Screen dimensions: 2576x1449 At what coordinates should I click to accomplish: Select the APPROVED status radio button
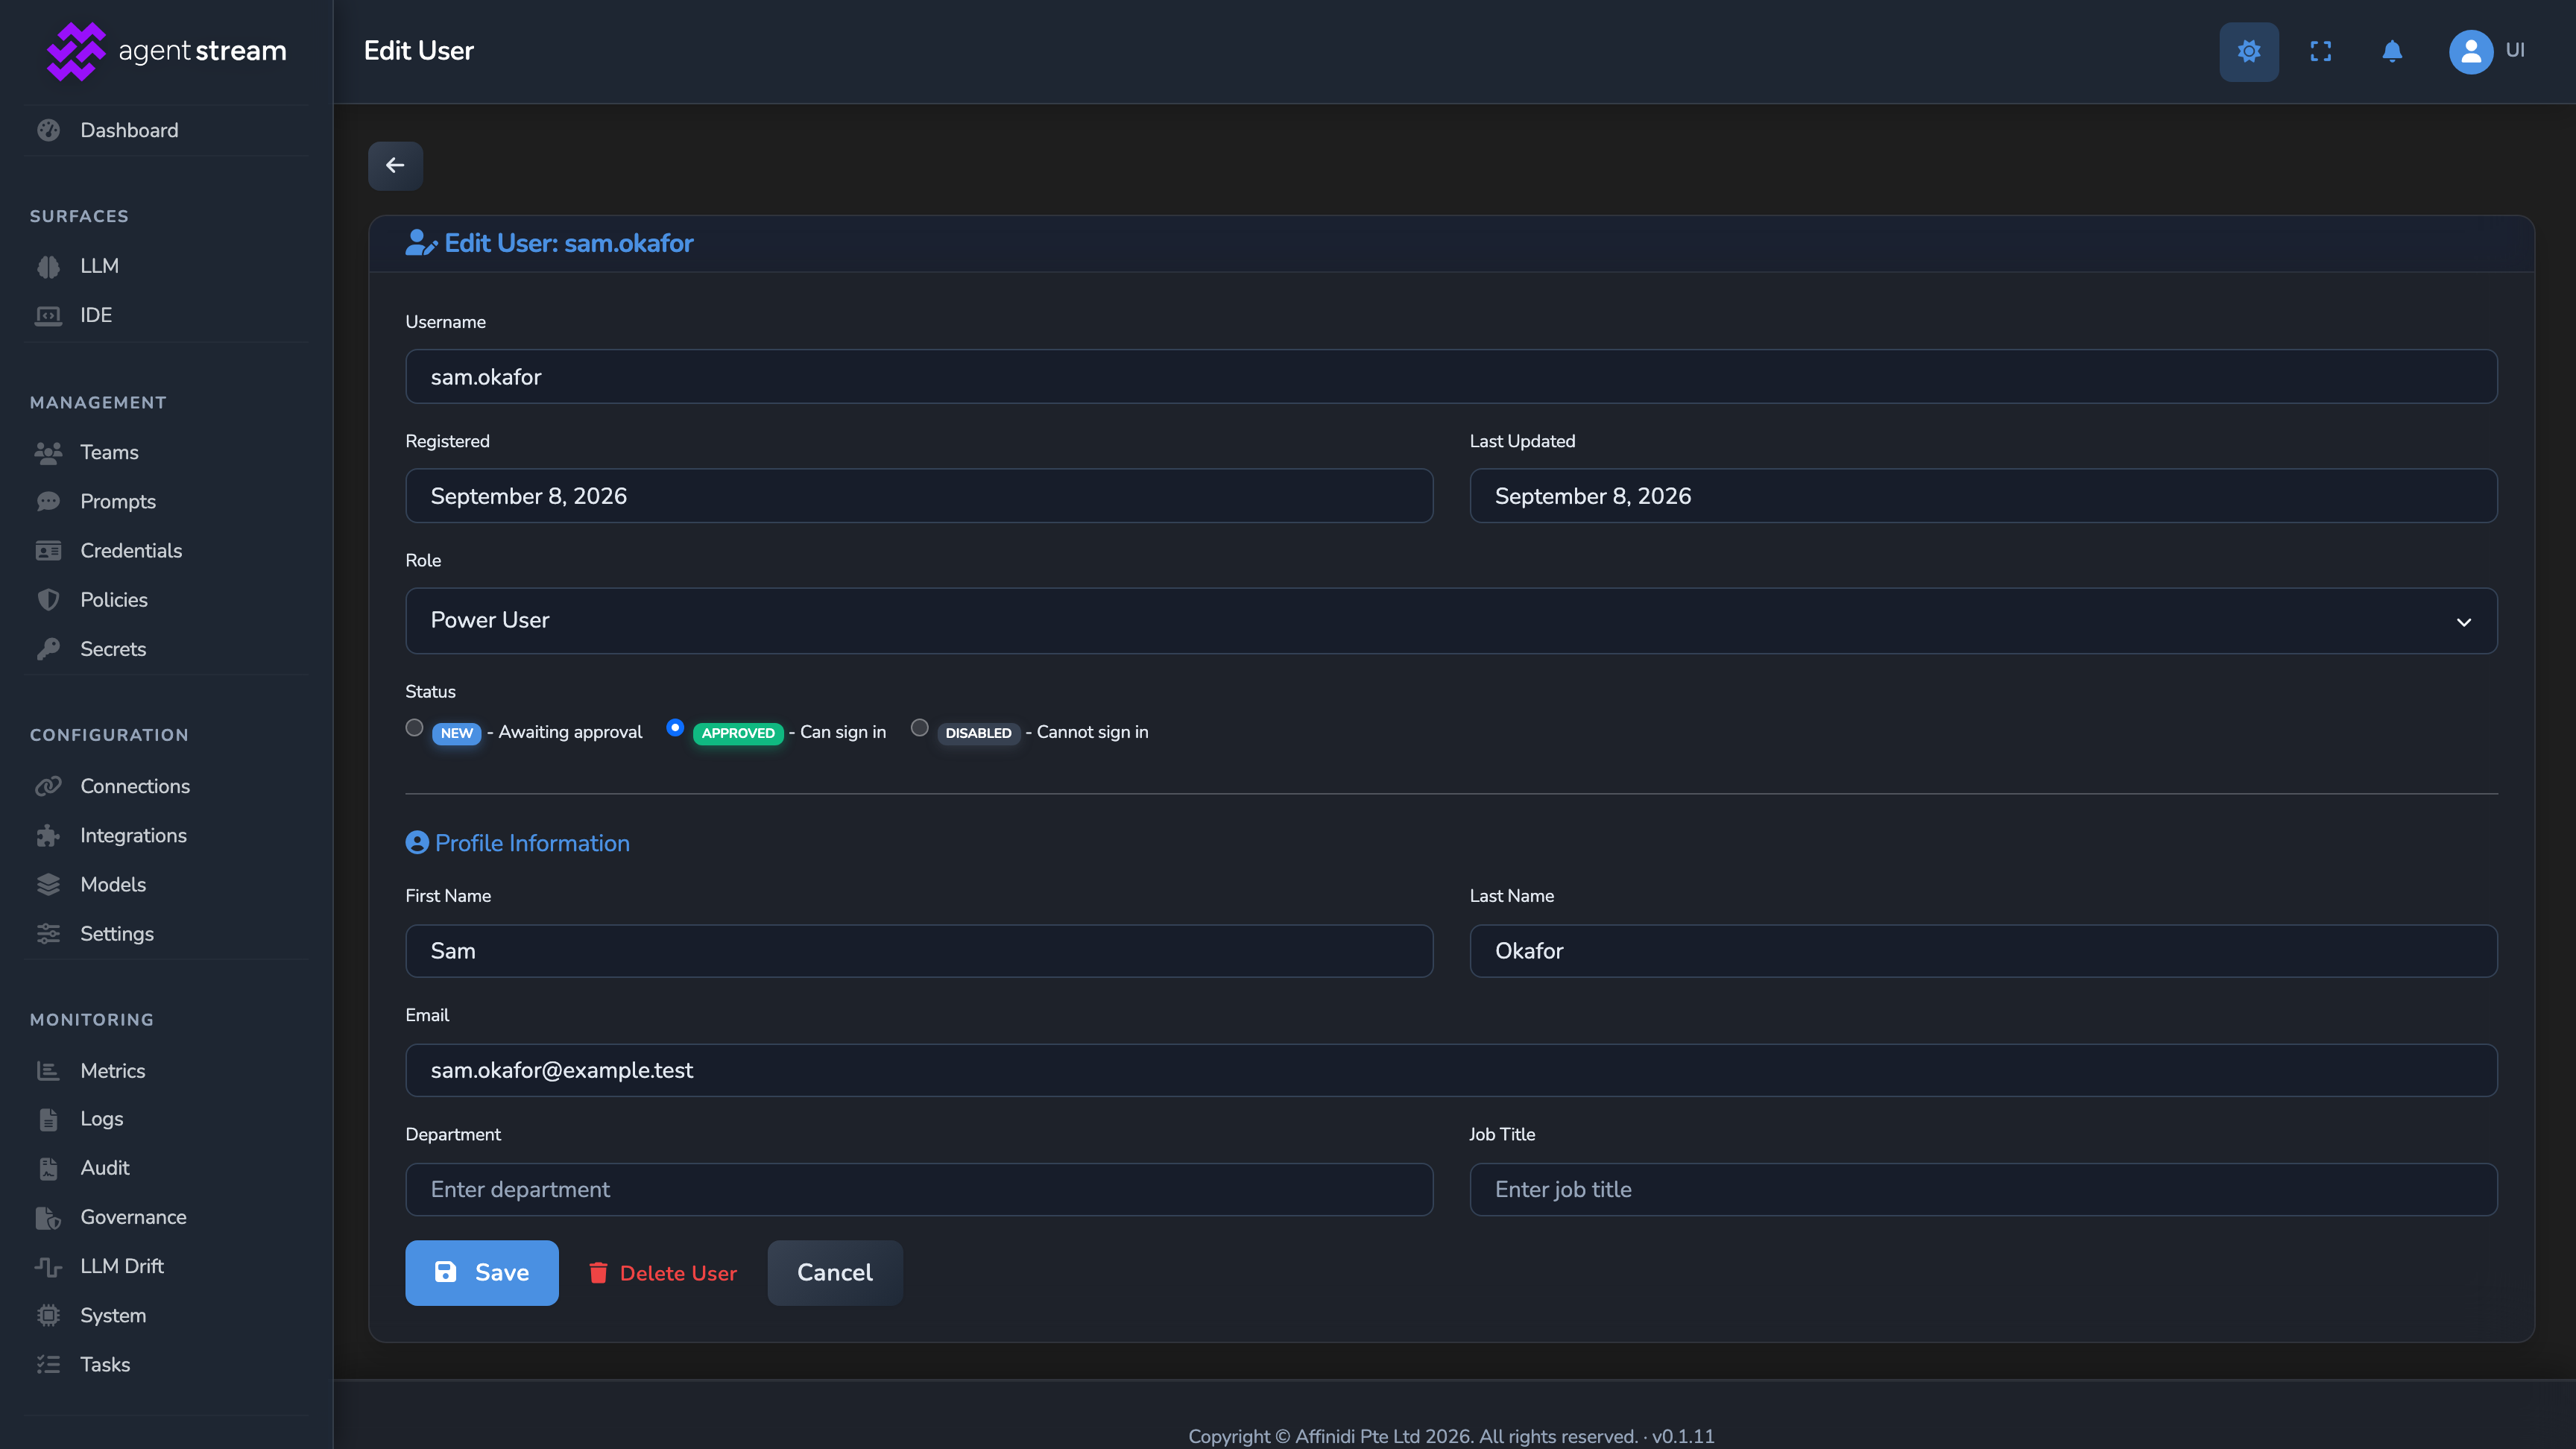click(x=675, y=727)
